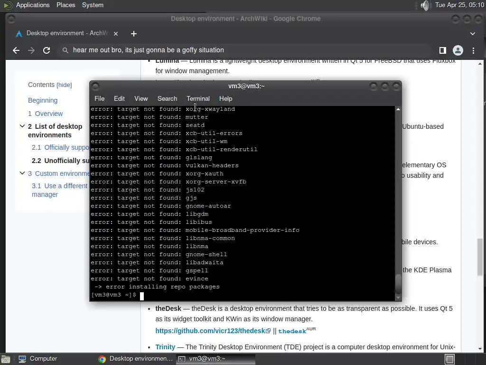Click the Chrome forward arrow
The image size is (486, 365).
(x=31, y=50)
